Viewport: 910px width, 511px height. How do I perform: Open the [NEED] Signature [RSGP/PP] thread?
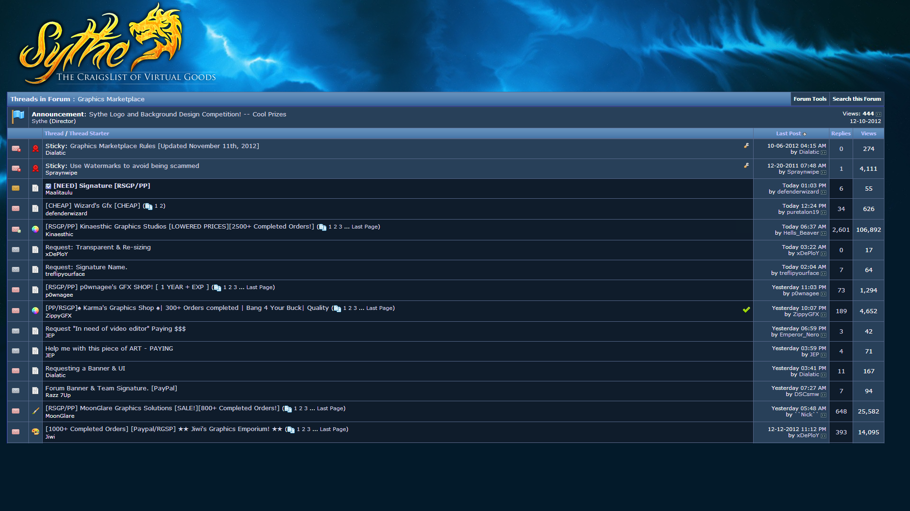pos(102,185)
